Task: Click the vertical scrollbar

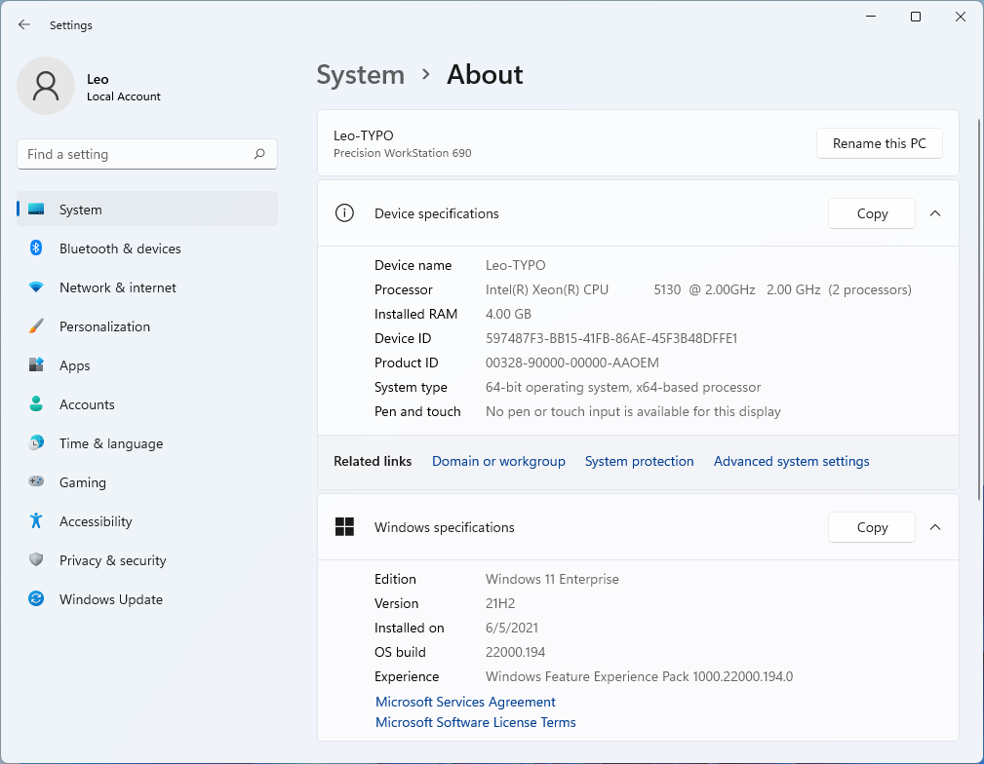Action: coord(979,309)
